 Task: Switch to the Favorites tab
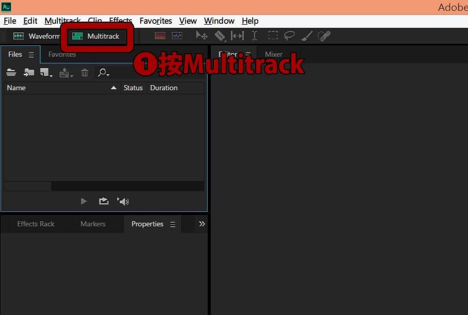62,54
